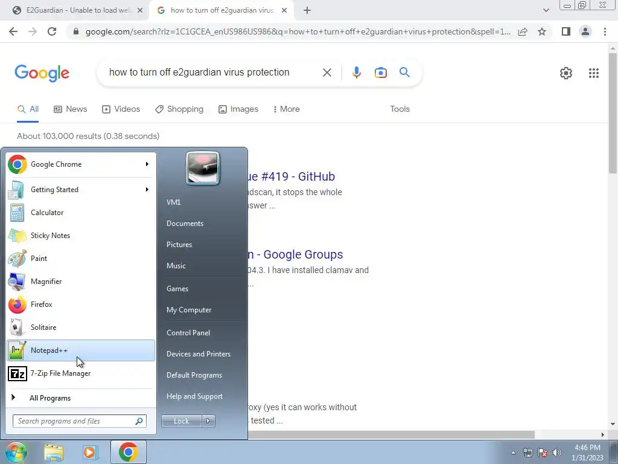
Task: Open Chrome three-dot menu
Action: coord(605,31)
